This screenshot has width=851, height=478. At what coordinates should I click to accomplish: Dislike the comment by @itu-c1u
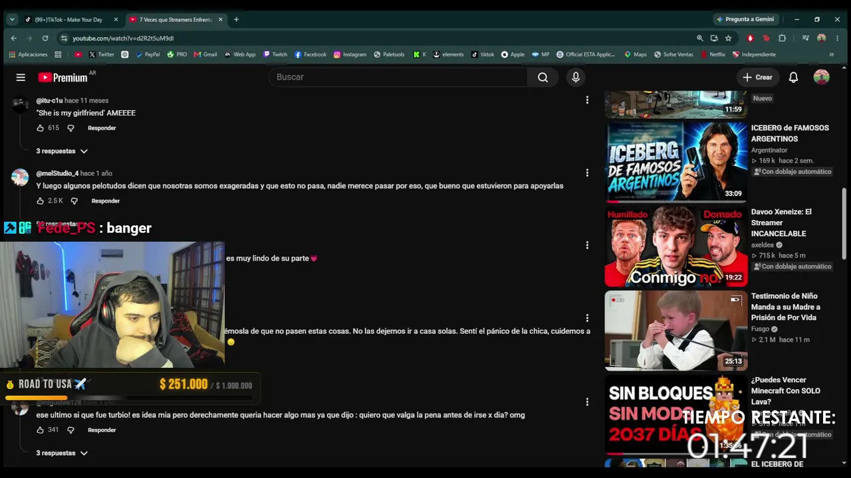click(70, 128)
